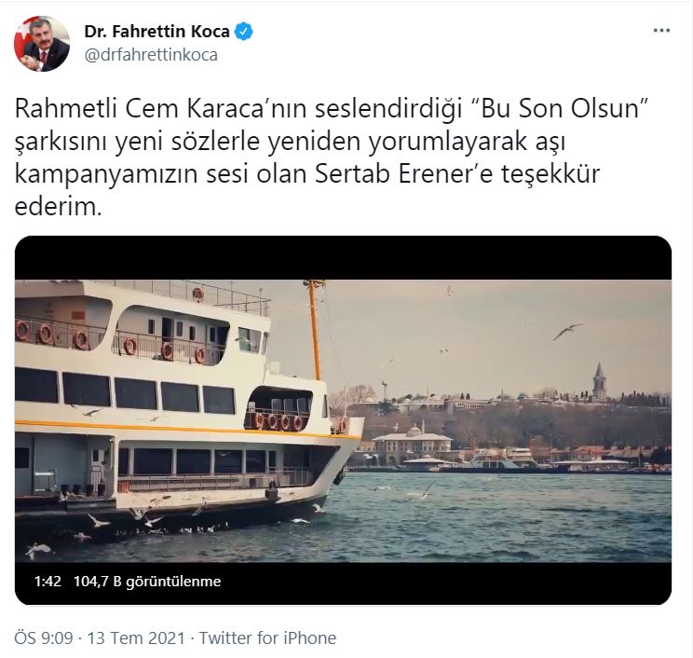Click the "Bu Son Olsun" song title text
Viewport: 693px width, 658px height.
coord(560,108)
